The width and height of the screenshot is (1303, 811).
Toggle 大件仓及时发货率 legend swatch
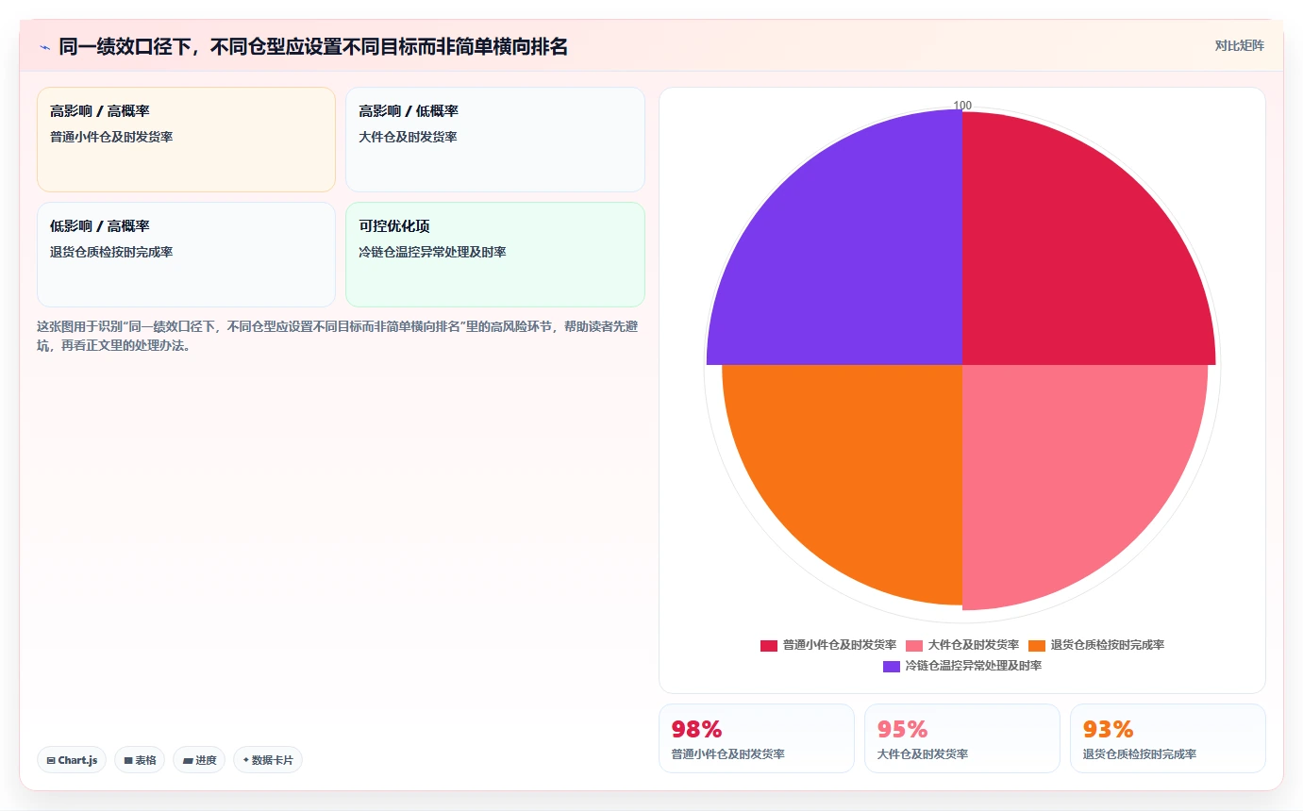coord(914,646)
